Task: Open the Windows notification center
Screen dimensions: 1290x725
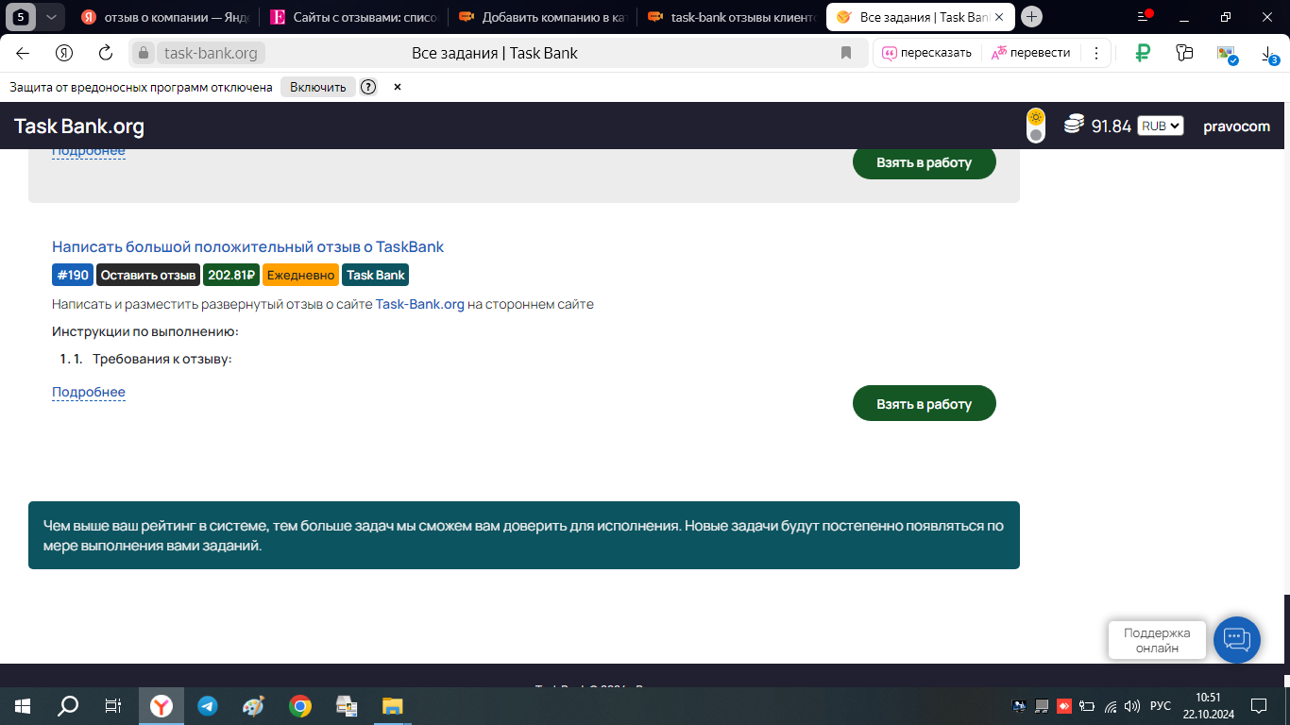Action: click(1259, 705)
